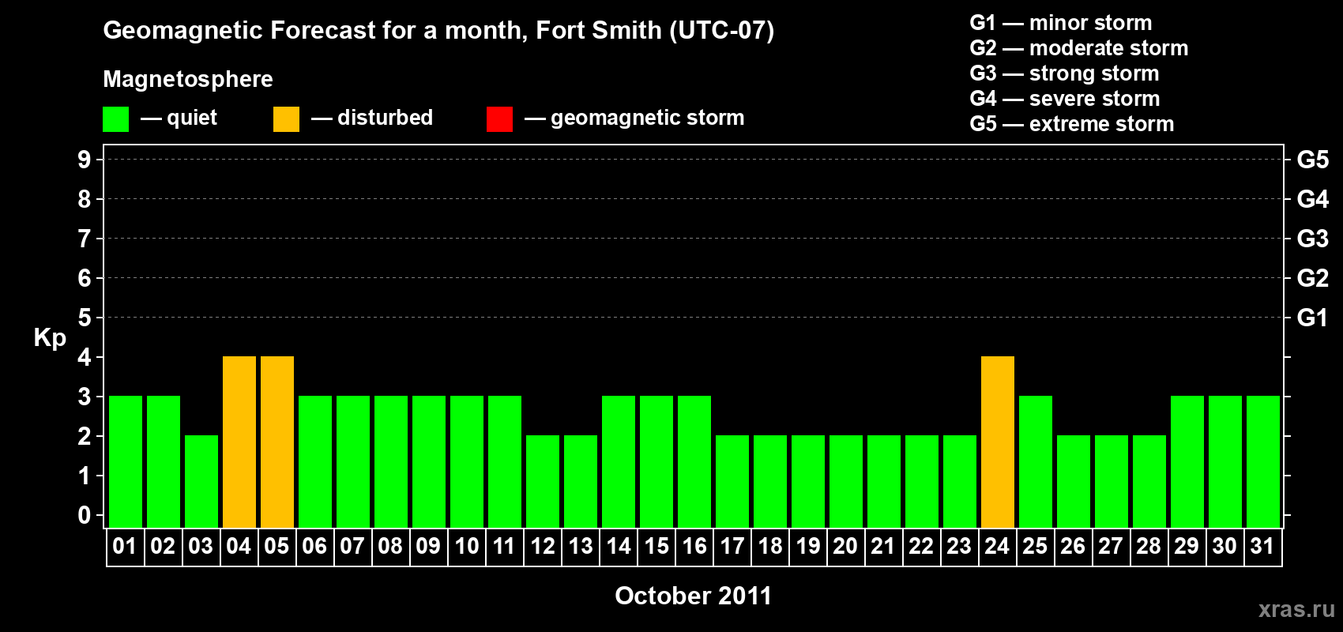
Task: Click the green bar for day 27
Action: pyautogui.click(x=1112, y=482)
